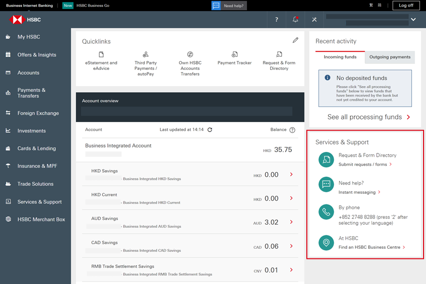Expand the AUD Savings account row arrow
The height and width of the screenshot is (284, 426).
291,222
